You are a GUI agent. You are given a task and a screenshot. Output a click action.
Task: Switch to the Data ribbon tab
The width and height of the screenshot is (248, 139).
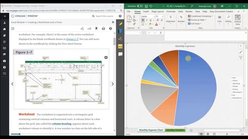(181, 12)
